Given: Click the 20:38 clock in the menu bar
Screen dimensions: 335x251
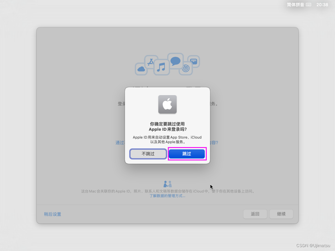Looking at the screenshot, I should point(322,5).
